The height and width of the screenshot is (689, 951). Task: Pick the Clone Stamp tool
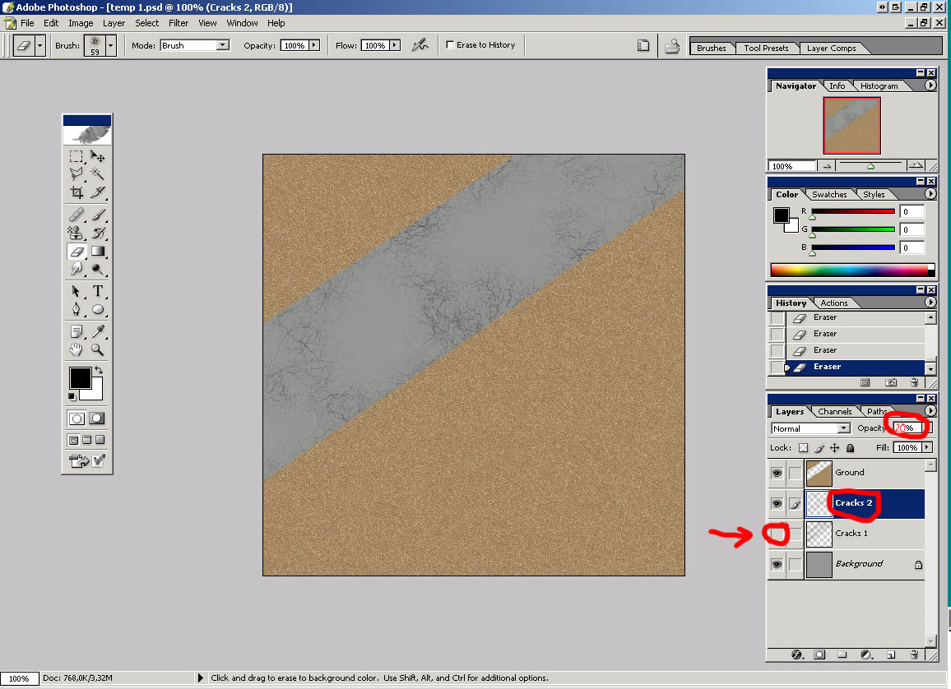point(77,233)
